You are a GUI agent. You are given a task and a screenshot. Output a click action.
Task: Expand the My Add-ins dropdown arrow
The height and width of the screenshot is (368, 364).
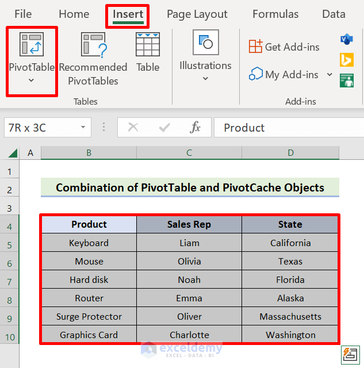click(329, 75)
